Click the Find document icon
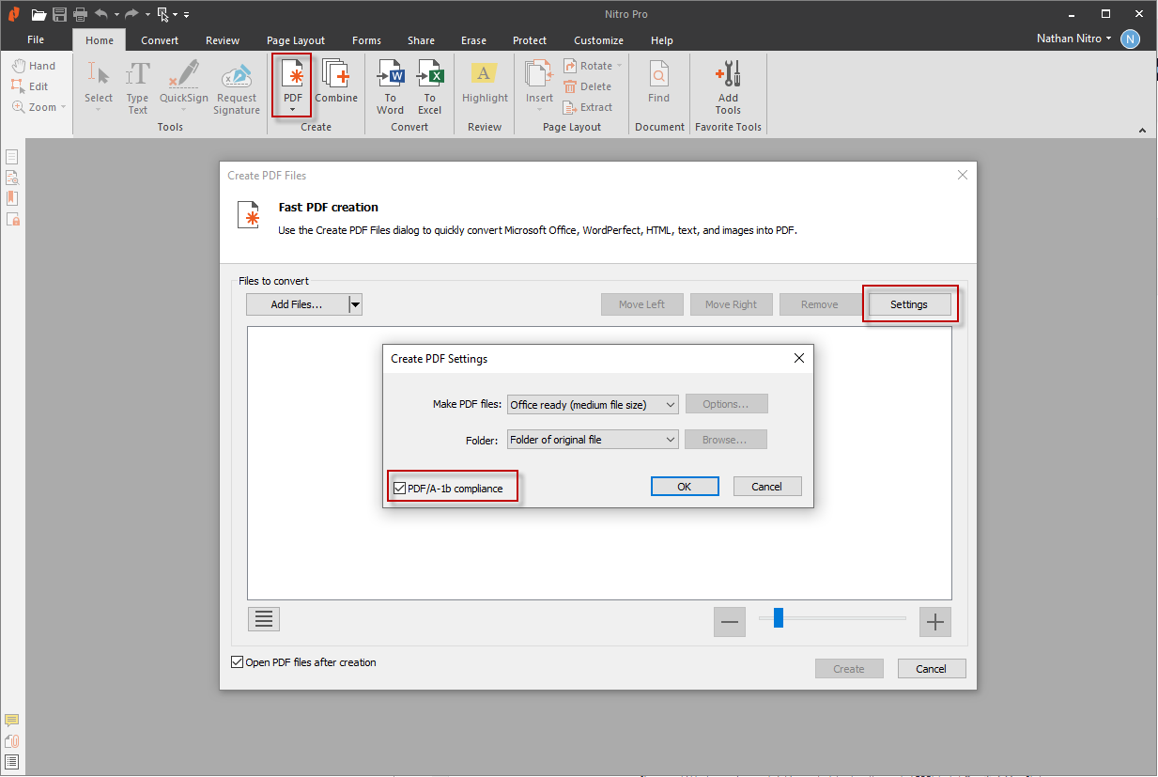 (x=659, y=77)
